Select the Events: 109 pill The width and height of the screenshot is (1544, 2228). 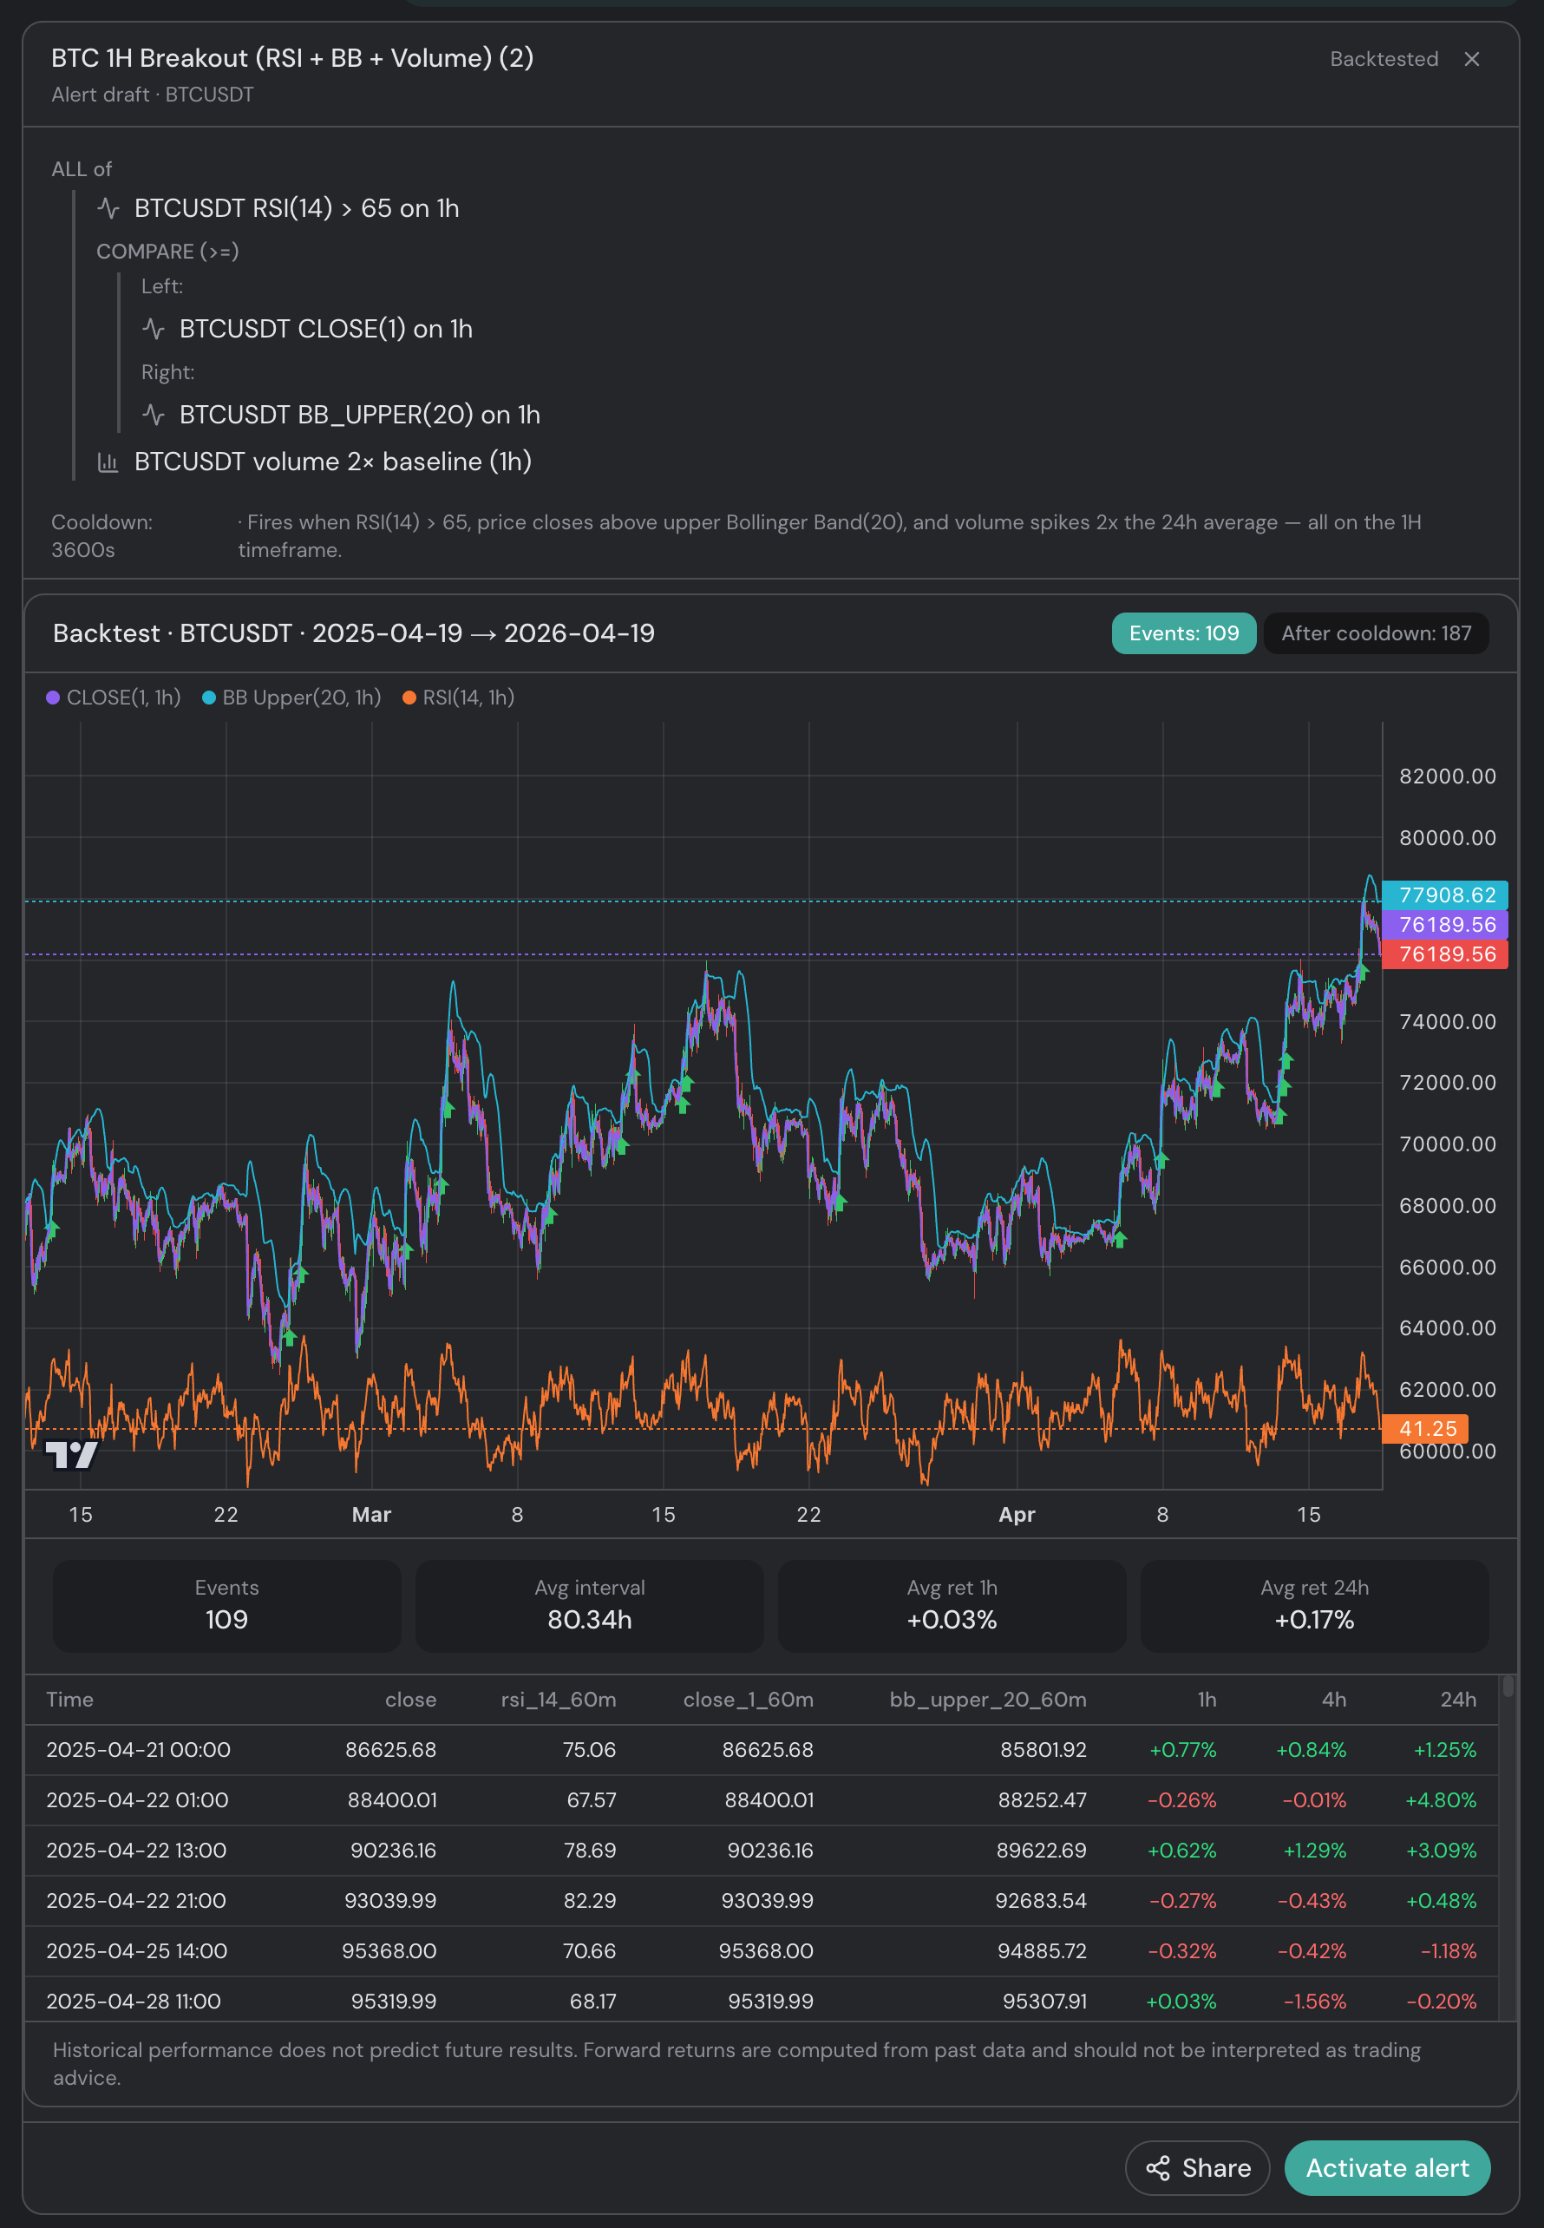pos(1183,633)
